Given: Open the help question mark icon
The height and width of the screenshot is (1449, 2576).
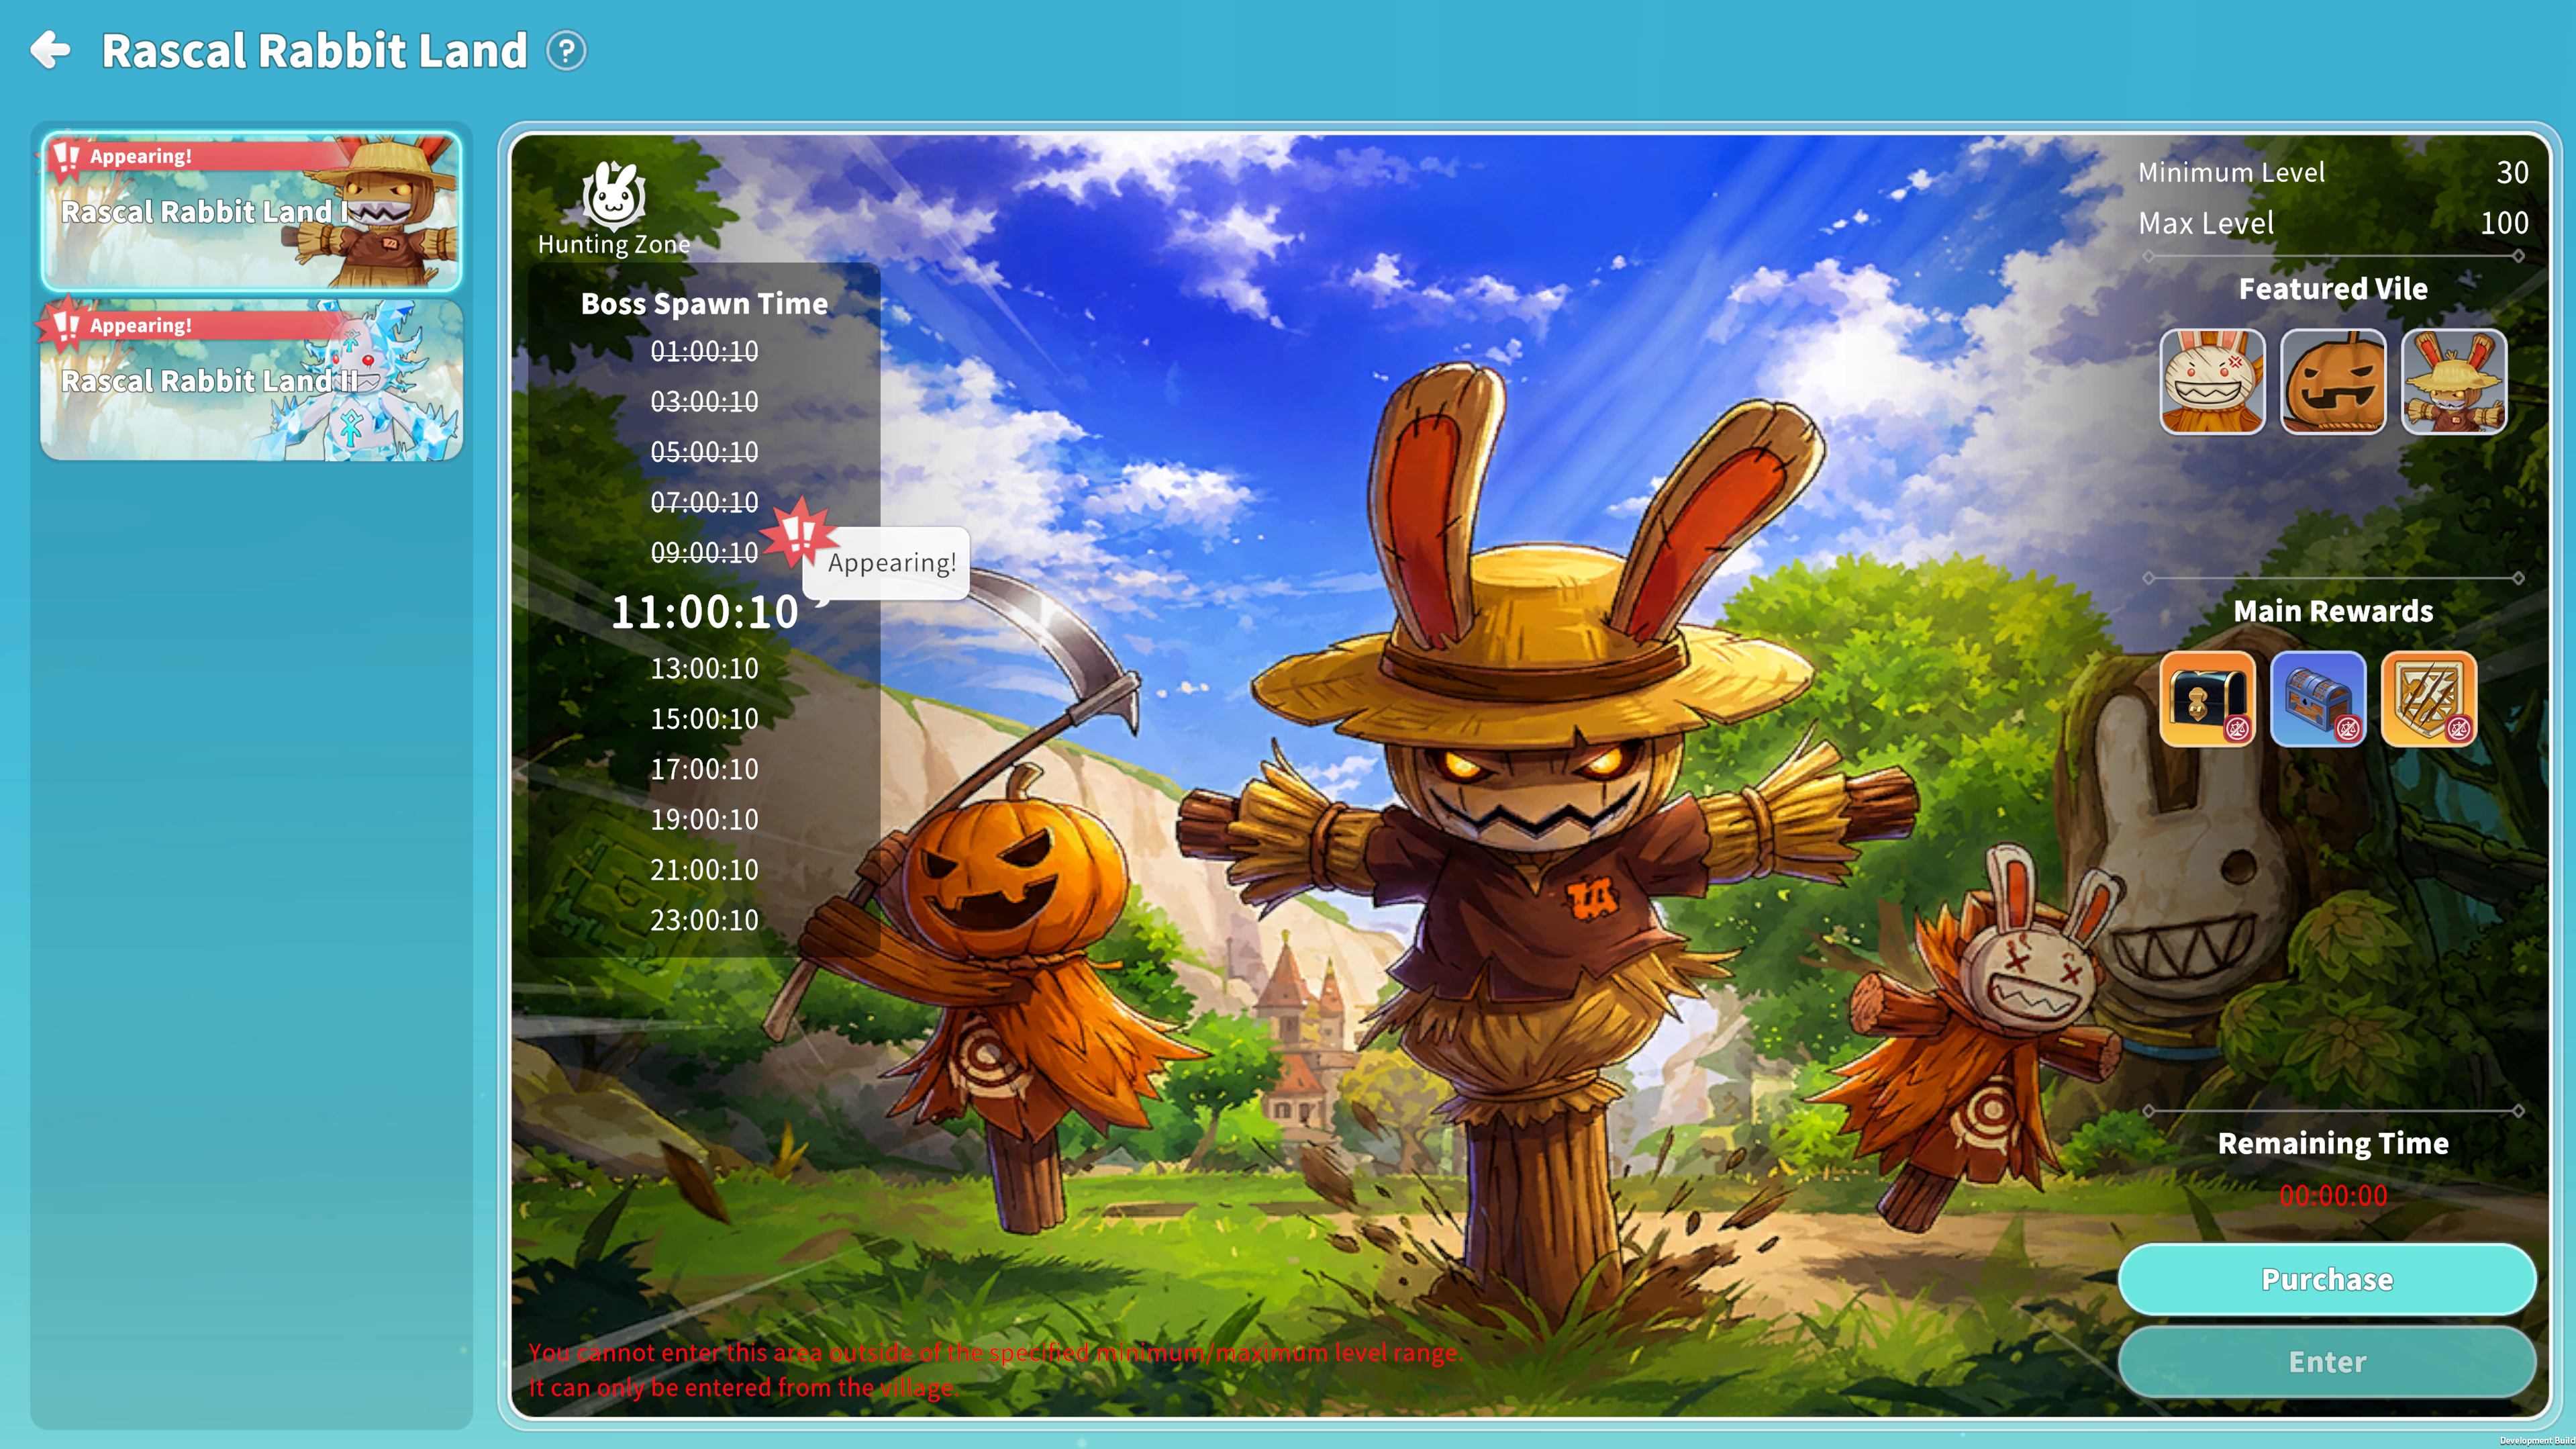Looking at the screenshot, I should [566, 51].
